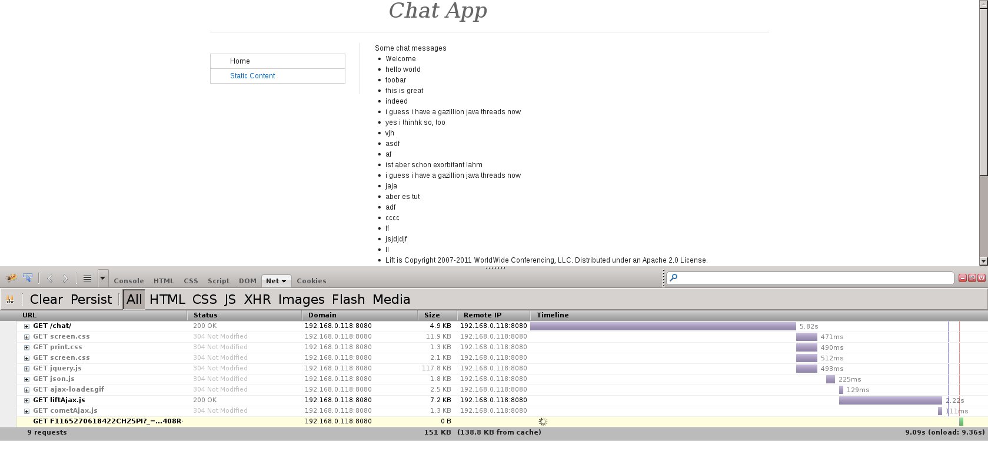Image resolution: width=988 pixels, height=454 pixels.
Task: Toggle the Images filter
Action: pos(301,299)
